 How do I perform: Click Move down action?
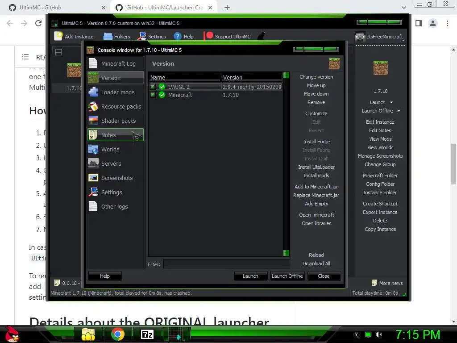pyautogui.click(x=316, y=94)
